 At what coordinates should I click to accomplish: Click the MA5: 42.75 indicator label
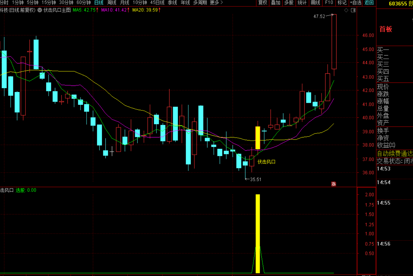pos(86,10)
